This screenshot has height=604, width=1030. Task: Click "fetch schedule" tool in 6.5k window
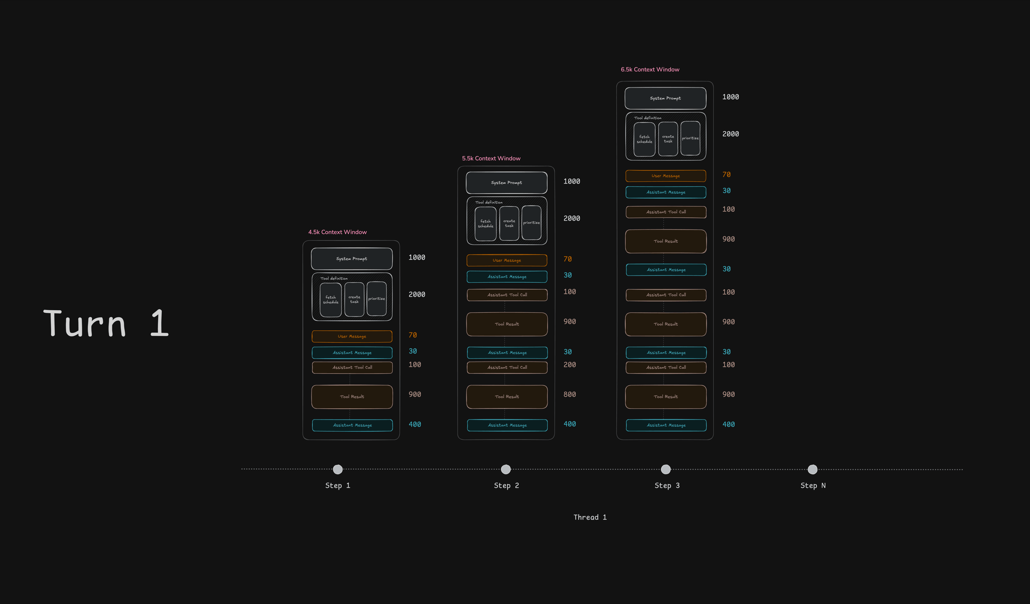click(644, 139)
